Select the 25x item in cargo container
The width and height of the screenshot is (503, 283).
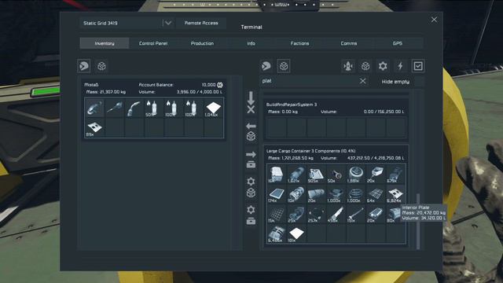tap(296, 214)
